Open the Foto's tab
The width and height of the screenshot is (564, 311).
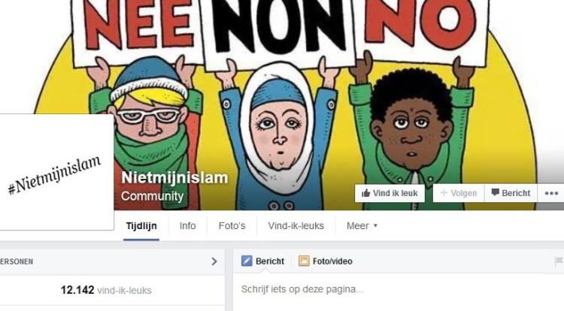click(232, 226)
